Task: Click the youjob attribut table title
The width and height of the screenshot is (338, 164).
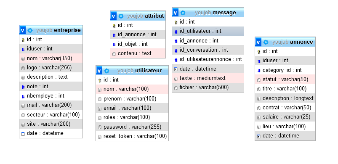Action: click(146, 16)
